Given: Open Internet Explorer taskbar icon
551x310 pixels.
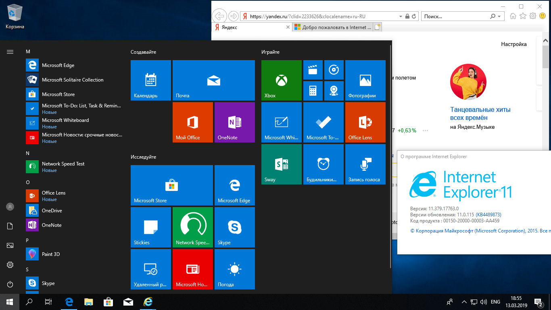Looking at the screenshot, I should (148, 302).
